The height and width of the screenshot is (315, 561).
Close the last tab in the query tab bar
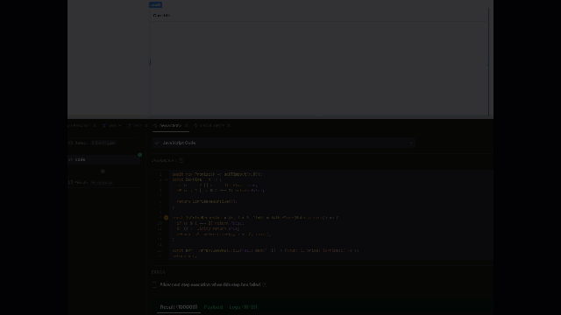[x=229, y=126]
